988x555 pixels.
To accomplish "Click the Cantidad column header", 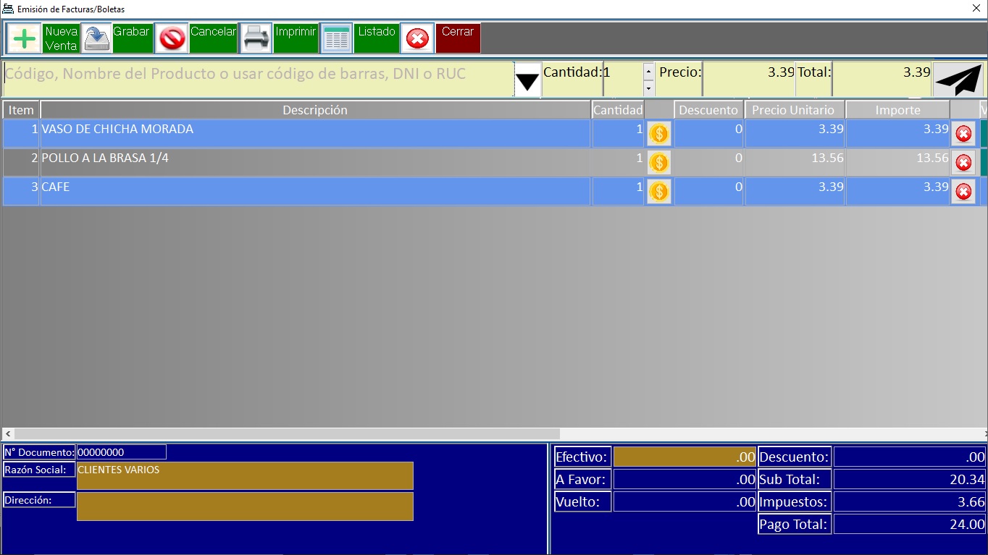I will coord(618,110).
